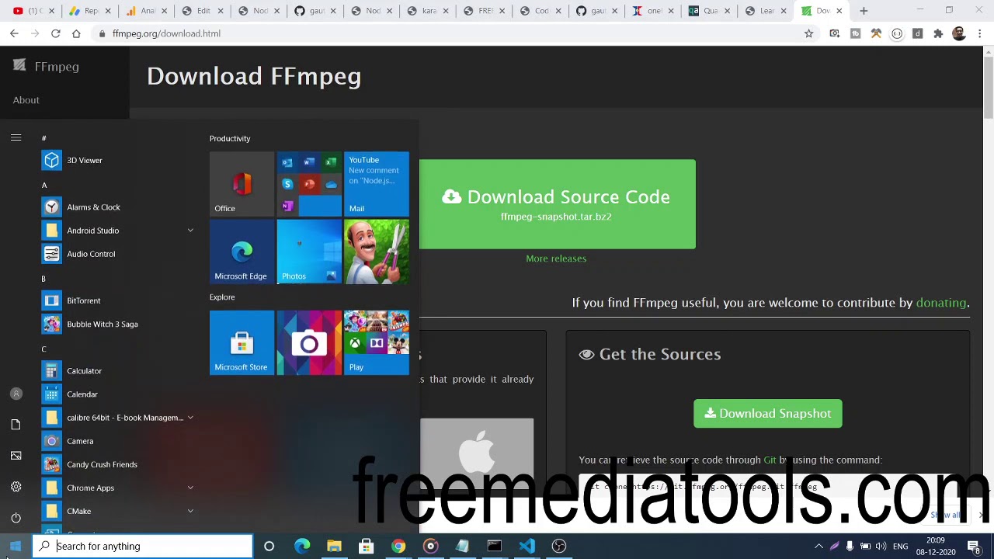Click the Search for anything box
The image size is (994, 559).
click(x=148, y=546)
